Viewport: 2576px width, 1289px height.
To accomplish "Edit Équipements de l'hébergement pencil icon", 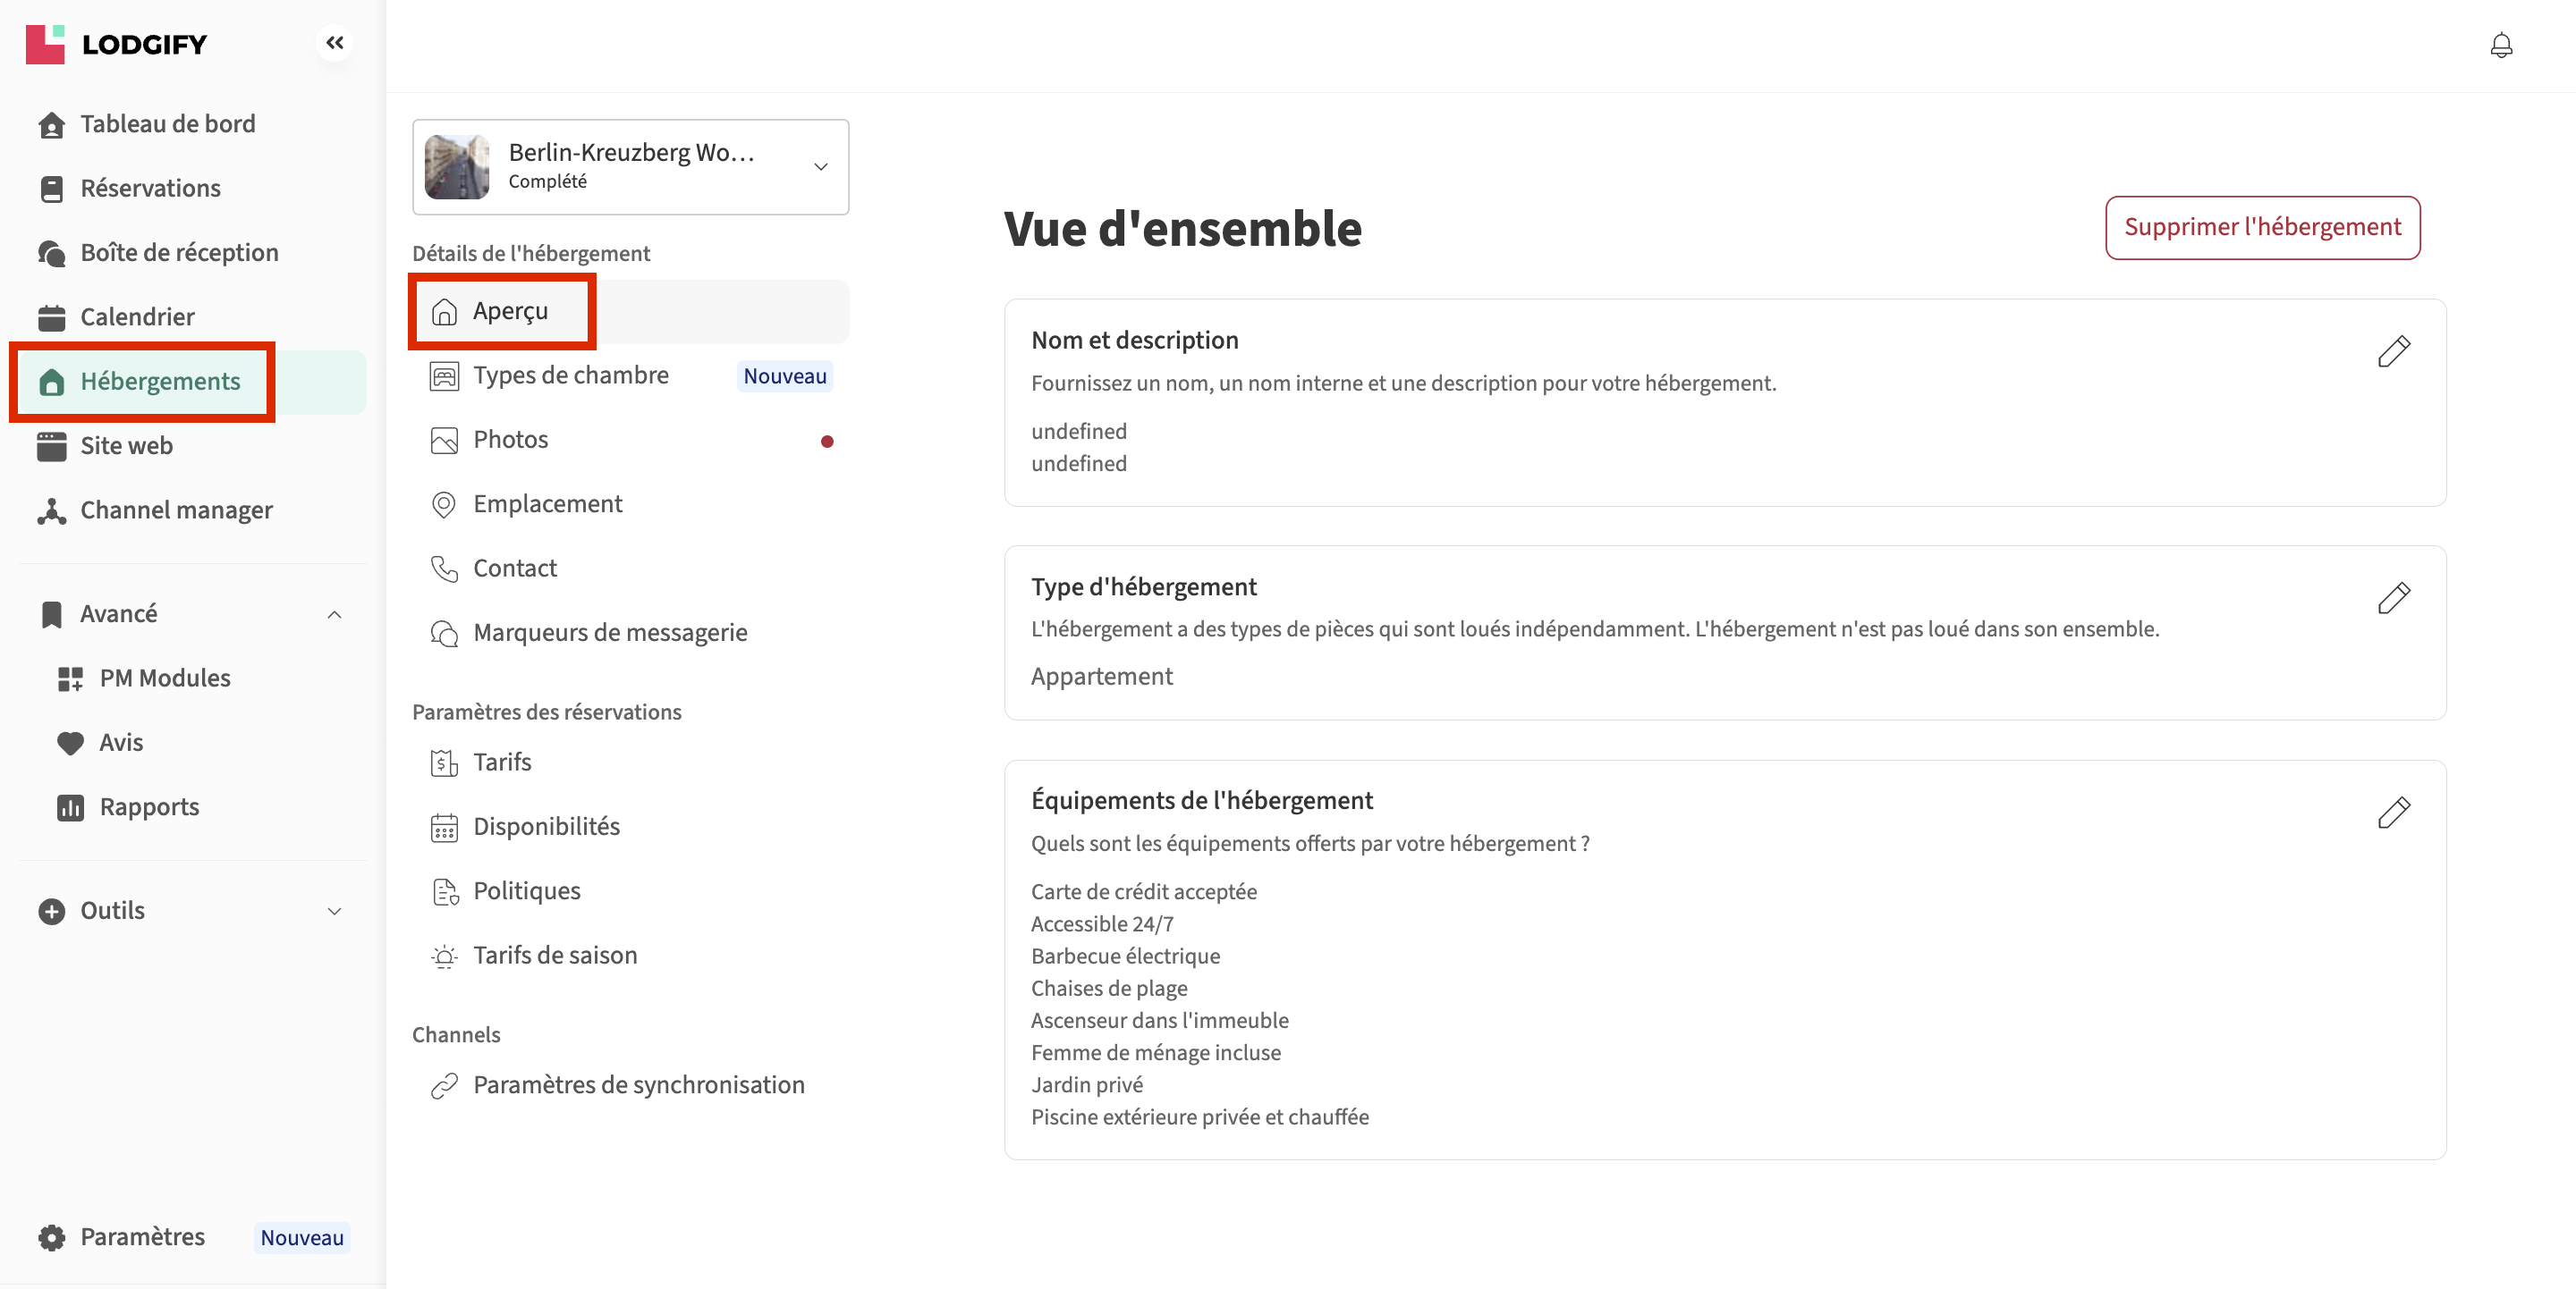I will 2393,813.
